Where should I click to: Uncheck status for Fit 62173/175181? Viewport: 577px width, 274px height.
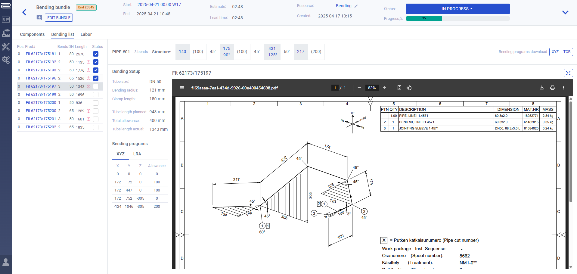coord(96,54)
